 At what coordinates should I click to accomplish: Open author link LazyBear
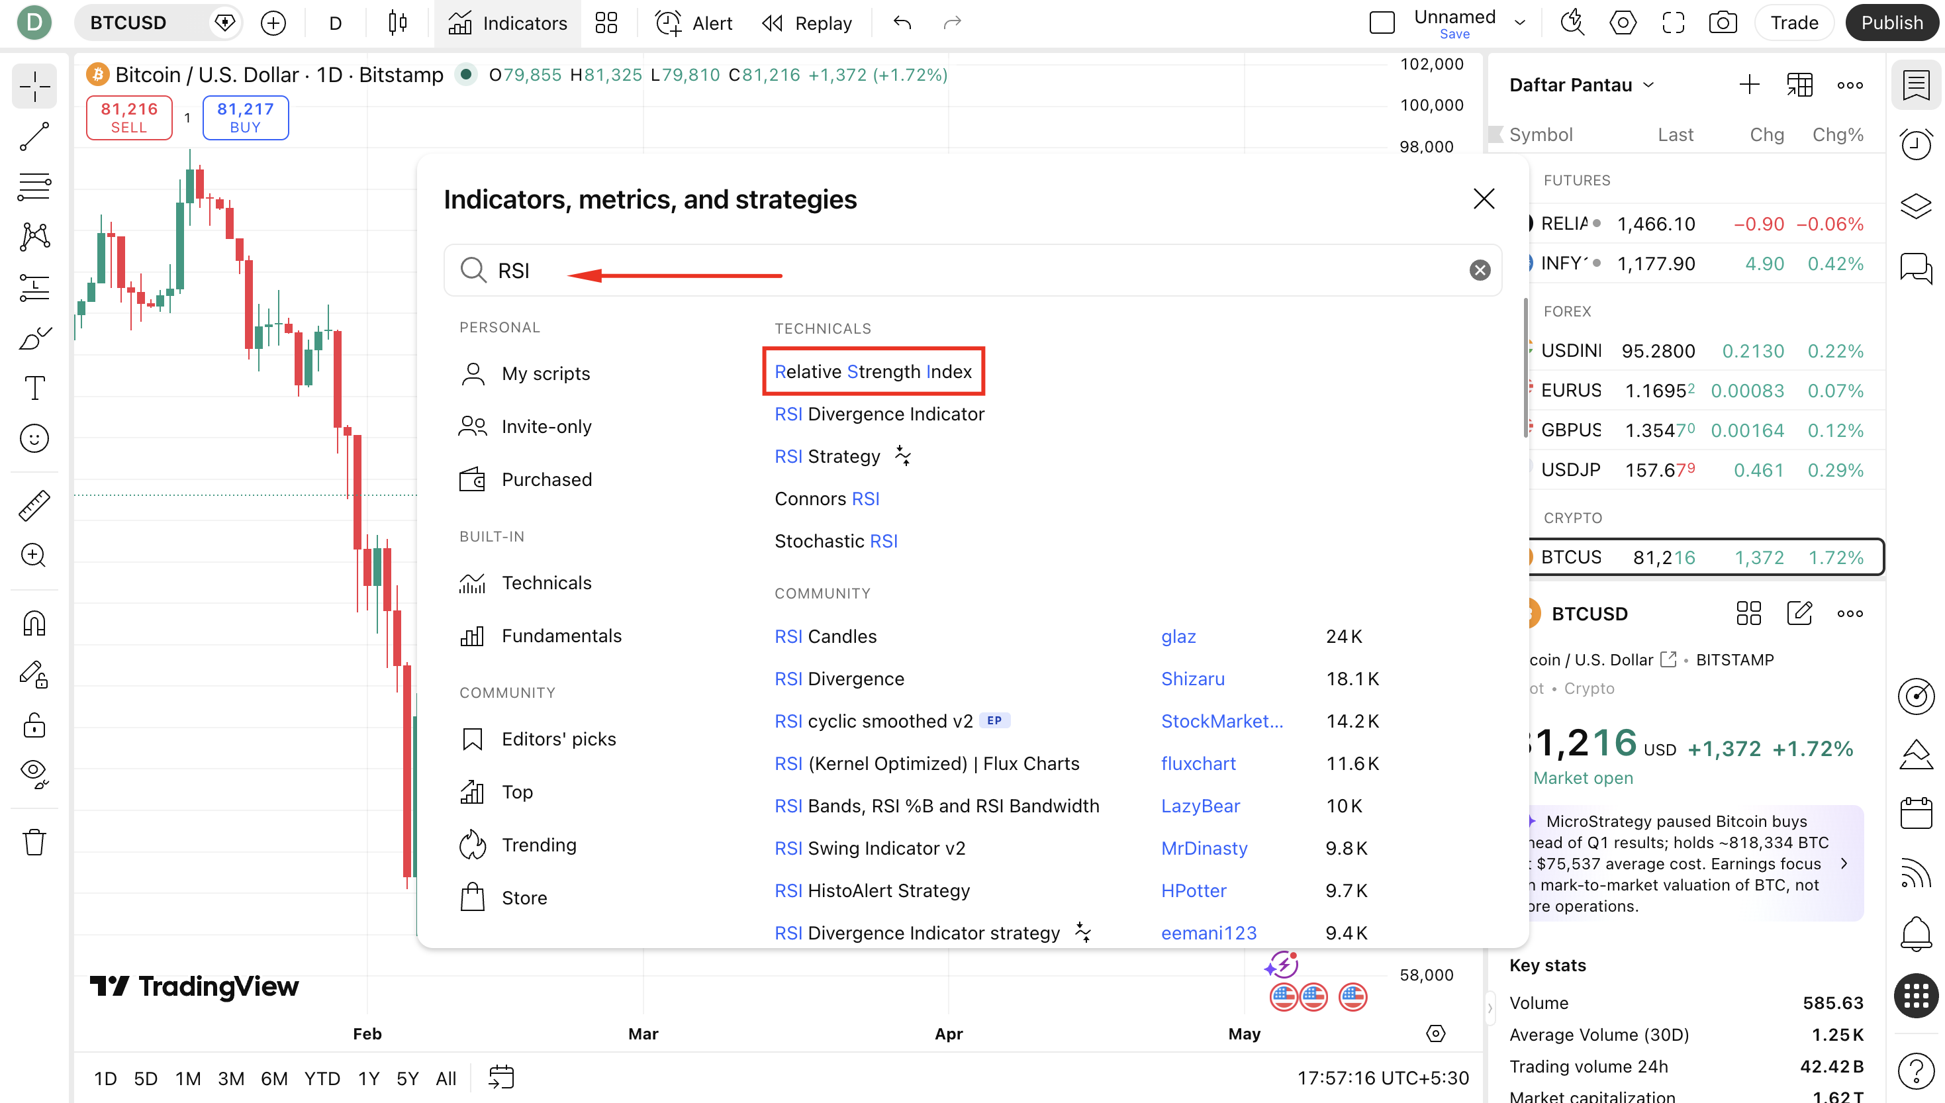pyautogui.click(x=1200, y=806)
